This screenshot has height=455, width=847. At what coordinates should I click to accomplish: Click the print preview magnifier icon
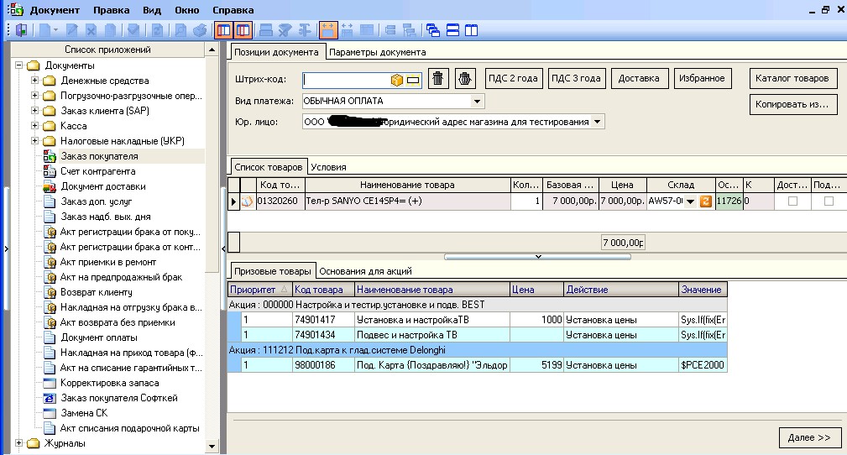coord(180,30)
